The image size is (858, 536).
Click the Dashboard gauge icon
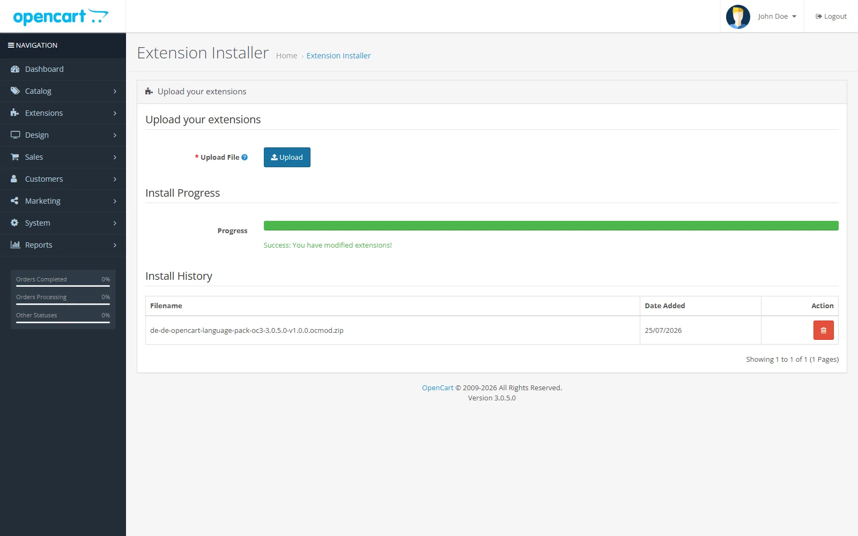click(15, 69)
